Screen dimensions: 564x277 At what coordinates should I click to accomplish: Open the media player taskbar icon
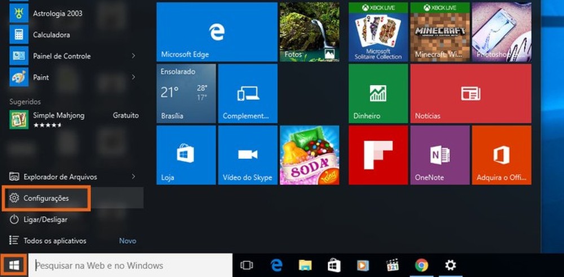click(363, 266)
